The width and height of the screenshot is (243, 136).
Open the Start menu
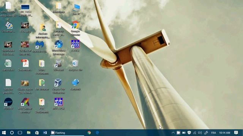point(4,133)
